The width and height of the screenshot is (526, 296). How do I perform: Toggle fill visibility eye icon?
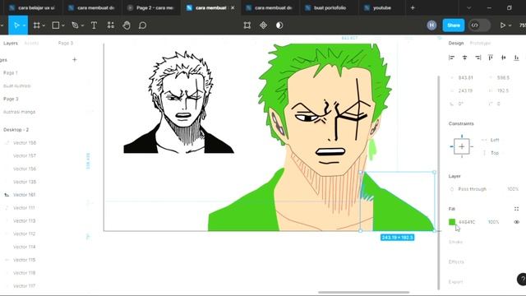point(516,222)
